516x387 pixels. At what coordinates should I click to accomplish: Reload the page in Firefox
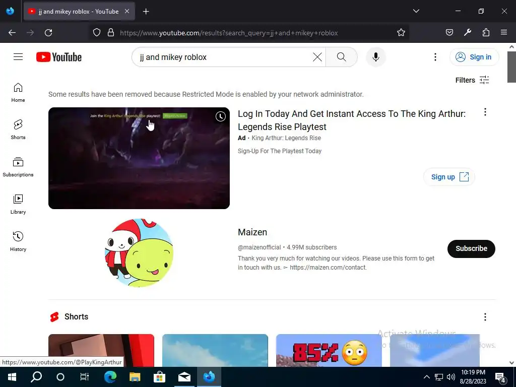[48, 33]
